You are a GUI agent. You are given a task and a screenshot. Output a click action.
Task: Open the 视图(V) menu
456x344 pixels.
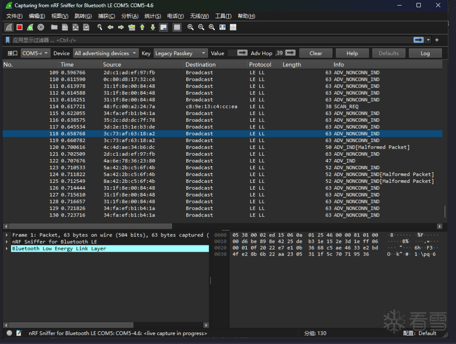pos(60,16)
